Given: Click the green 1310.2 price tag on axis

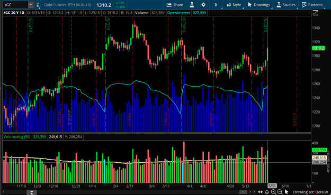Looking at the screenshot, I should tap(318, 48).
